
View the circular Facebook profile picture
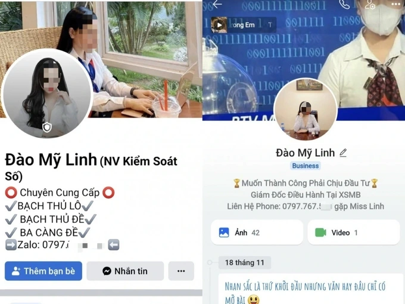click(46, 94)
